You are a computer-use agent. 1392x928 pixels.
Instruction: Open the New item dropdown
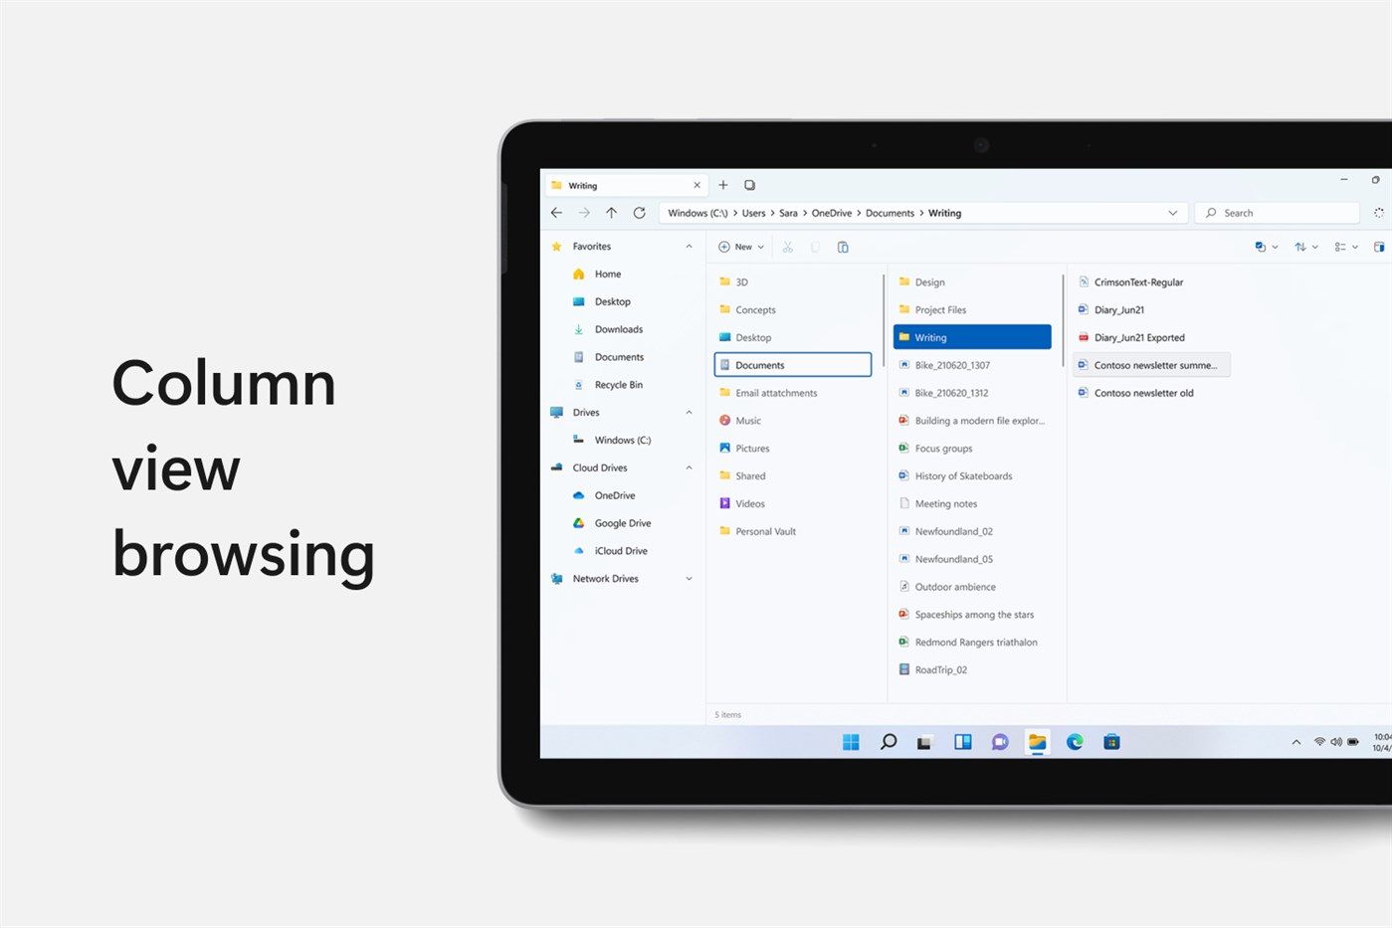coord(741,247)
